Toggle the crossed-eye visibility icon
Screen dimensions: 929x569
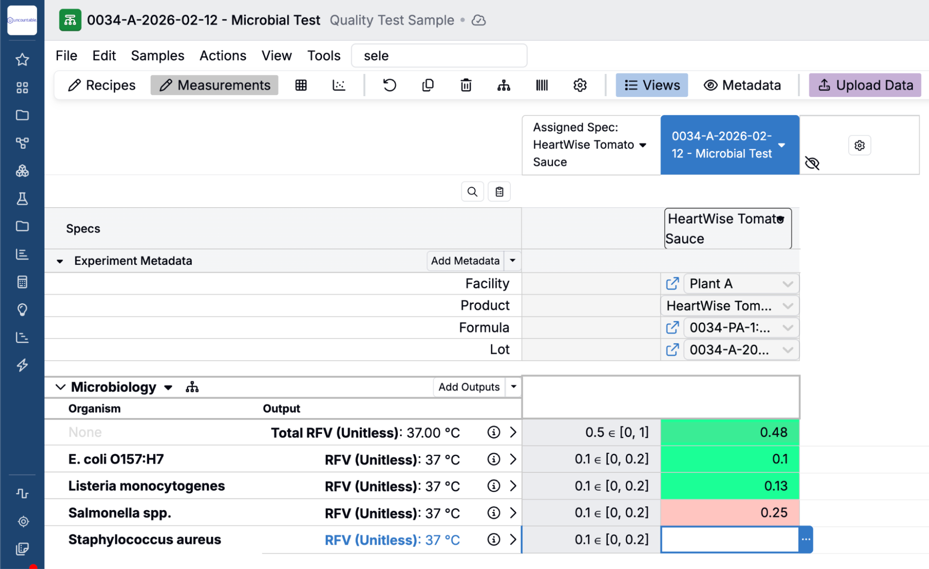[812, 163]
